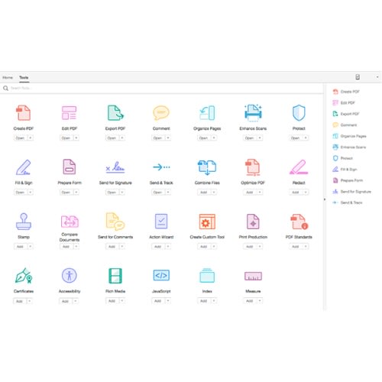
Task: Select the Organize Pages icon in the grid
Action: click(207, 113)
